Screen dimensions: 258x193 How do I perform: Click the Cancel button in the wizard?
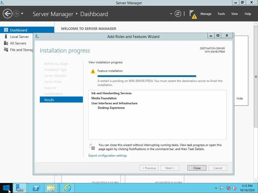218,168
